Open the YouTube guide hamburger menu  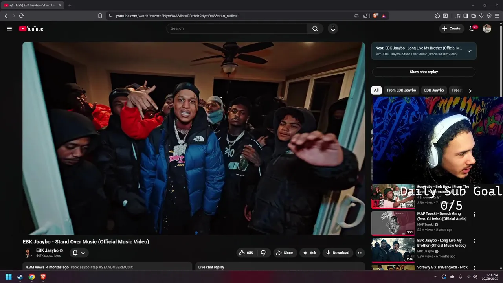(9, 29)
